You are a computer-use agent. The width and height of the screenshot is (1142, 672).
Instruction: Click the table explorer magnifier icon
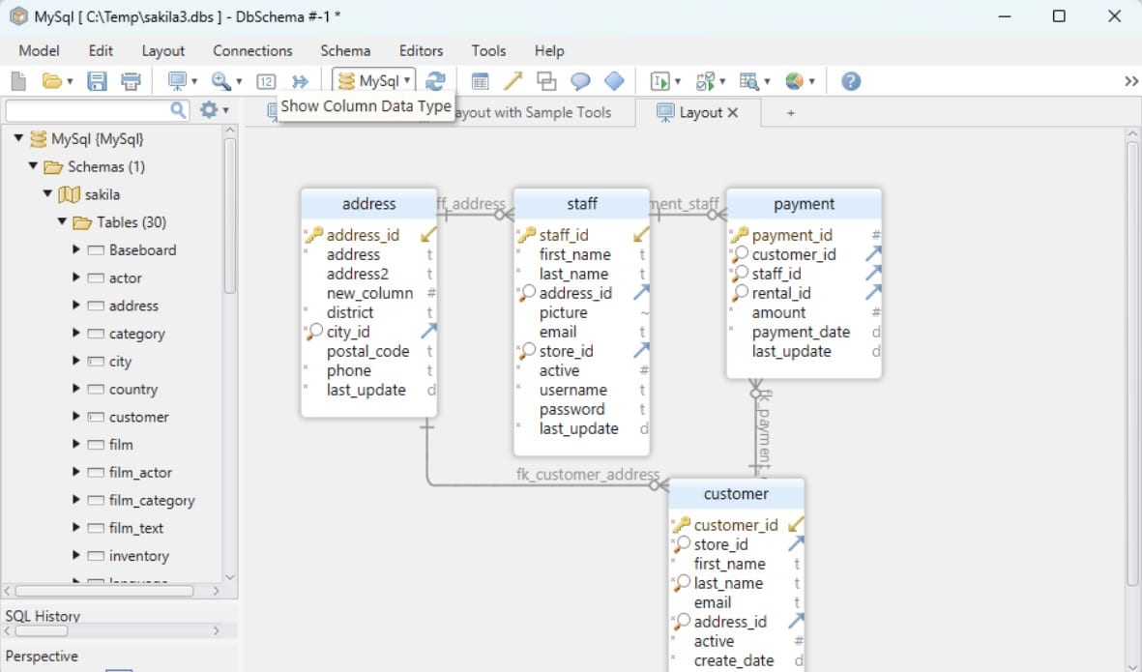pos(748,81)
